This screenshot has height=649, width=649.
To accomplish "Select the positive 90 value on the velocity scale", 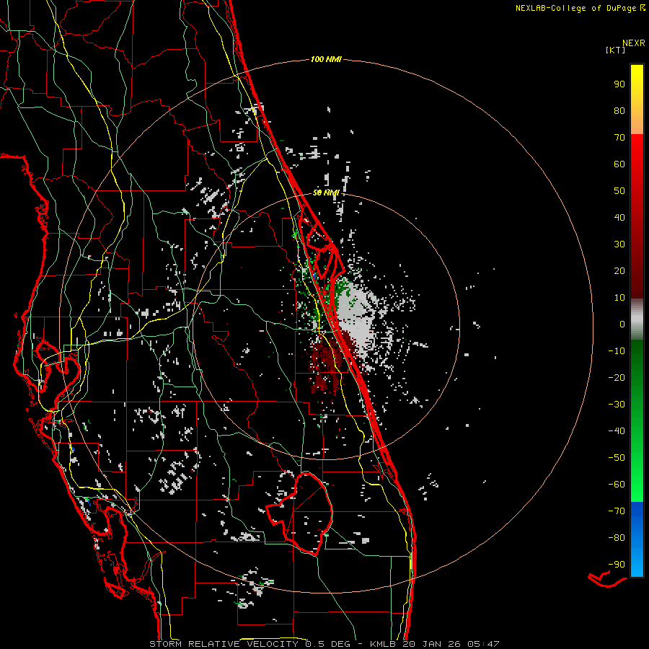I will pos(619,84).
